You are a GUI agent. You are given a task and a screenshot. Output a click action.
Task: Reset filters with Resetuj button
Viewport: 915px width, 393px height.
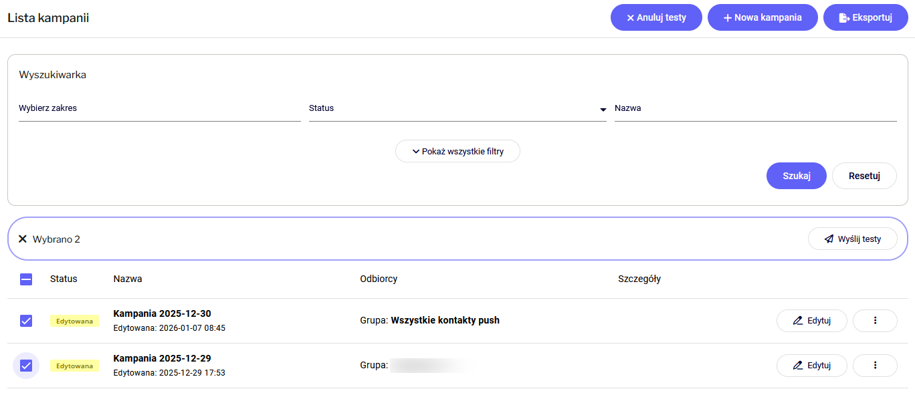[x=863, y=176]
